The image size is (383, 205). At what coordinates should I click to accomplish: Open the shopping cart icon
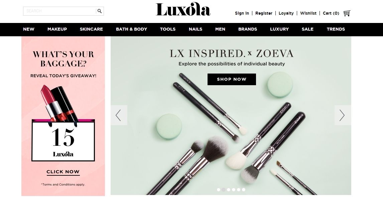pos(347,13)
